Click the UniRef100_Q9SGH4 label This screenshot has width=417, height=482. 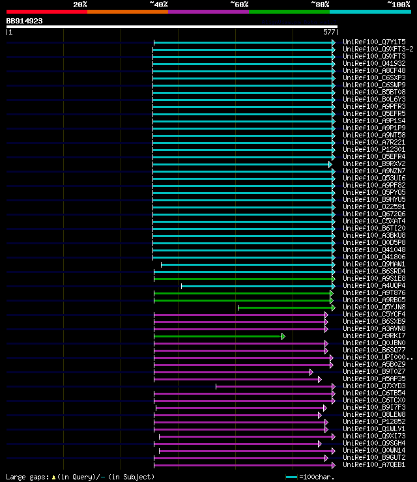coord(374,443)
